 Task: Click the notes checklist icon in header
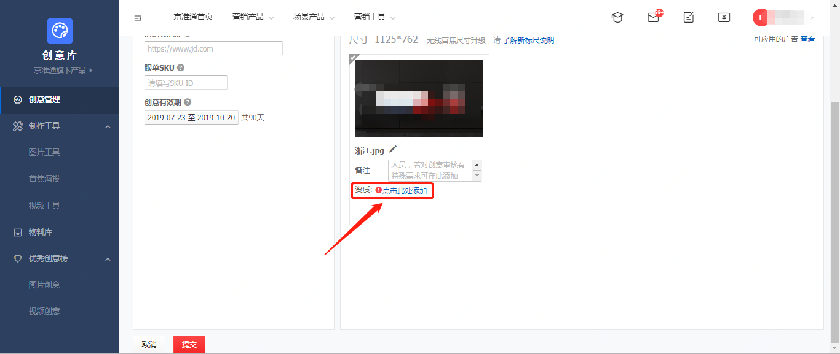coord(689,18)
